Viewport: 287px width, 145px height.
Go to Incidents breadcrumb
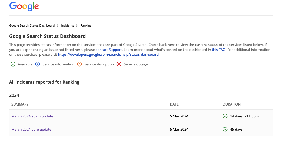pyautogui.click(x=67, y=25)
